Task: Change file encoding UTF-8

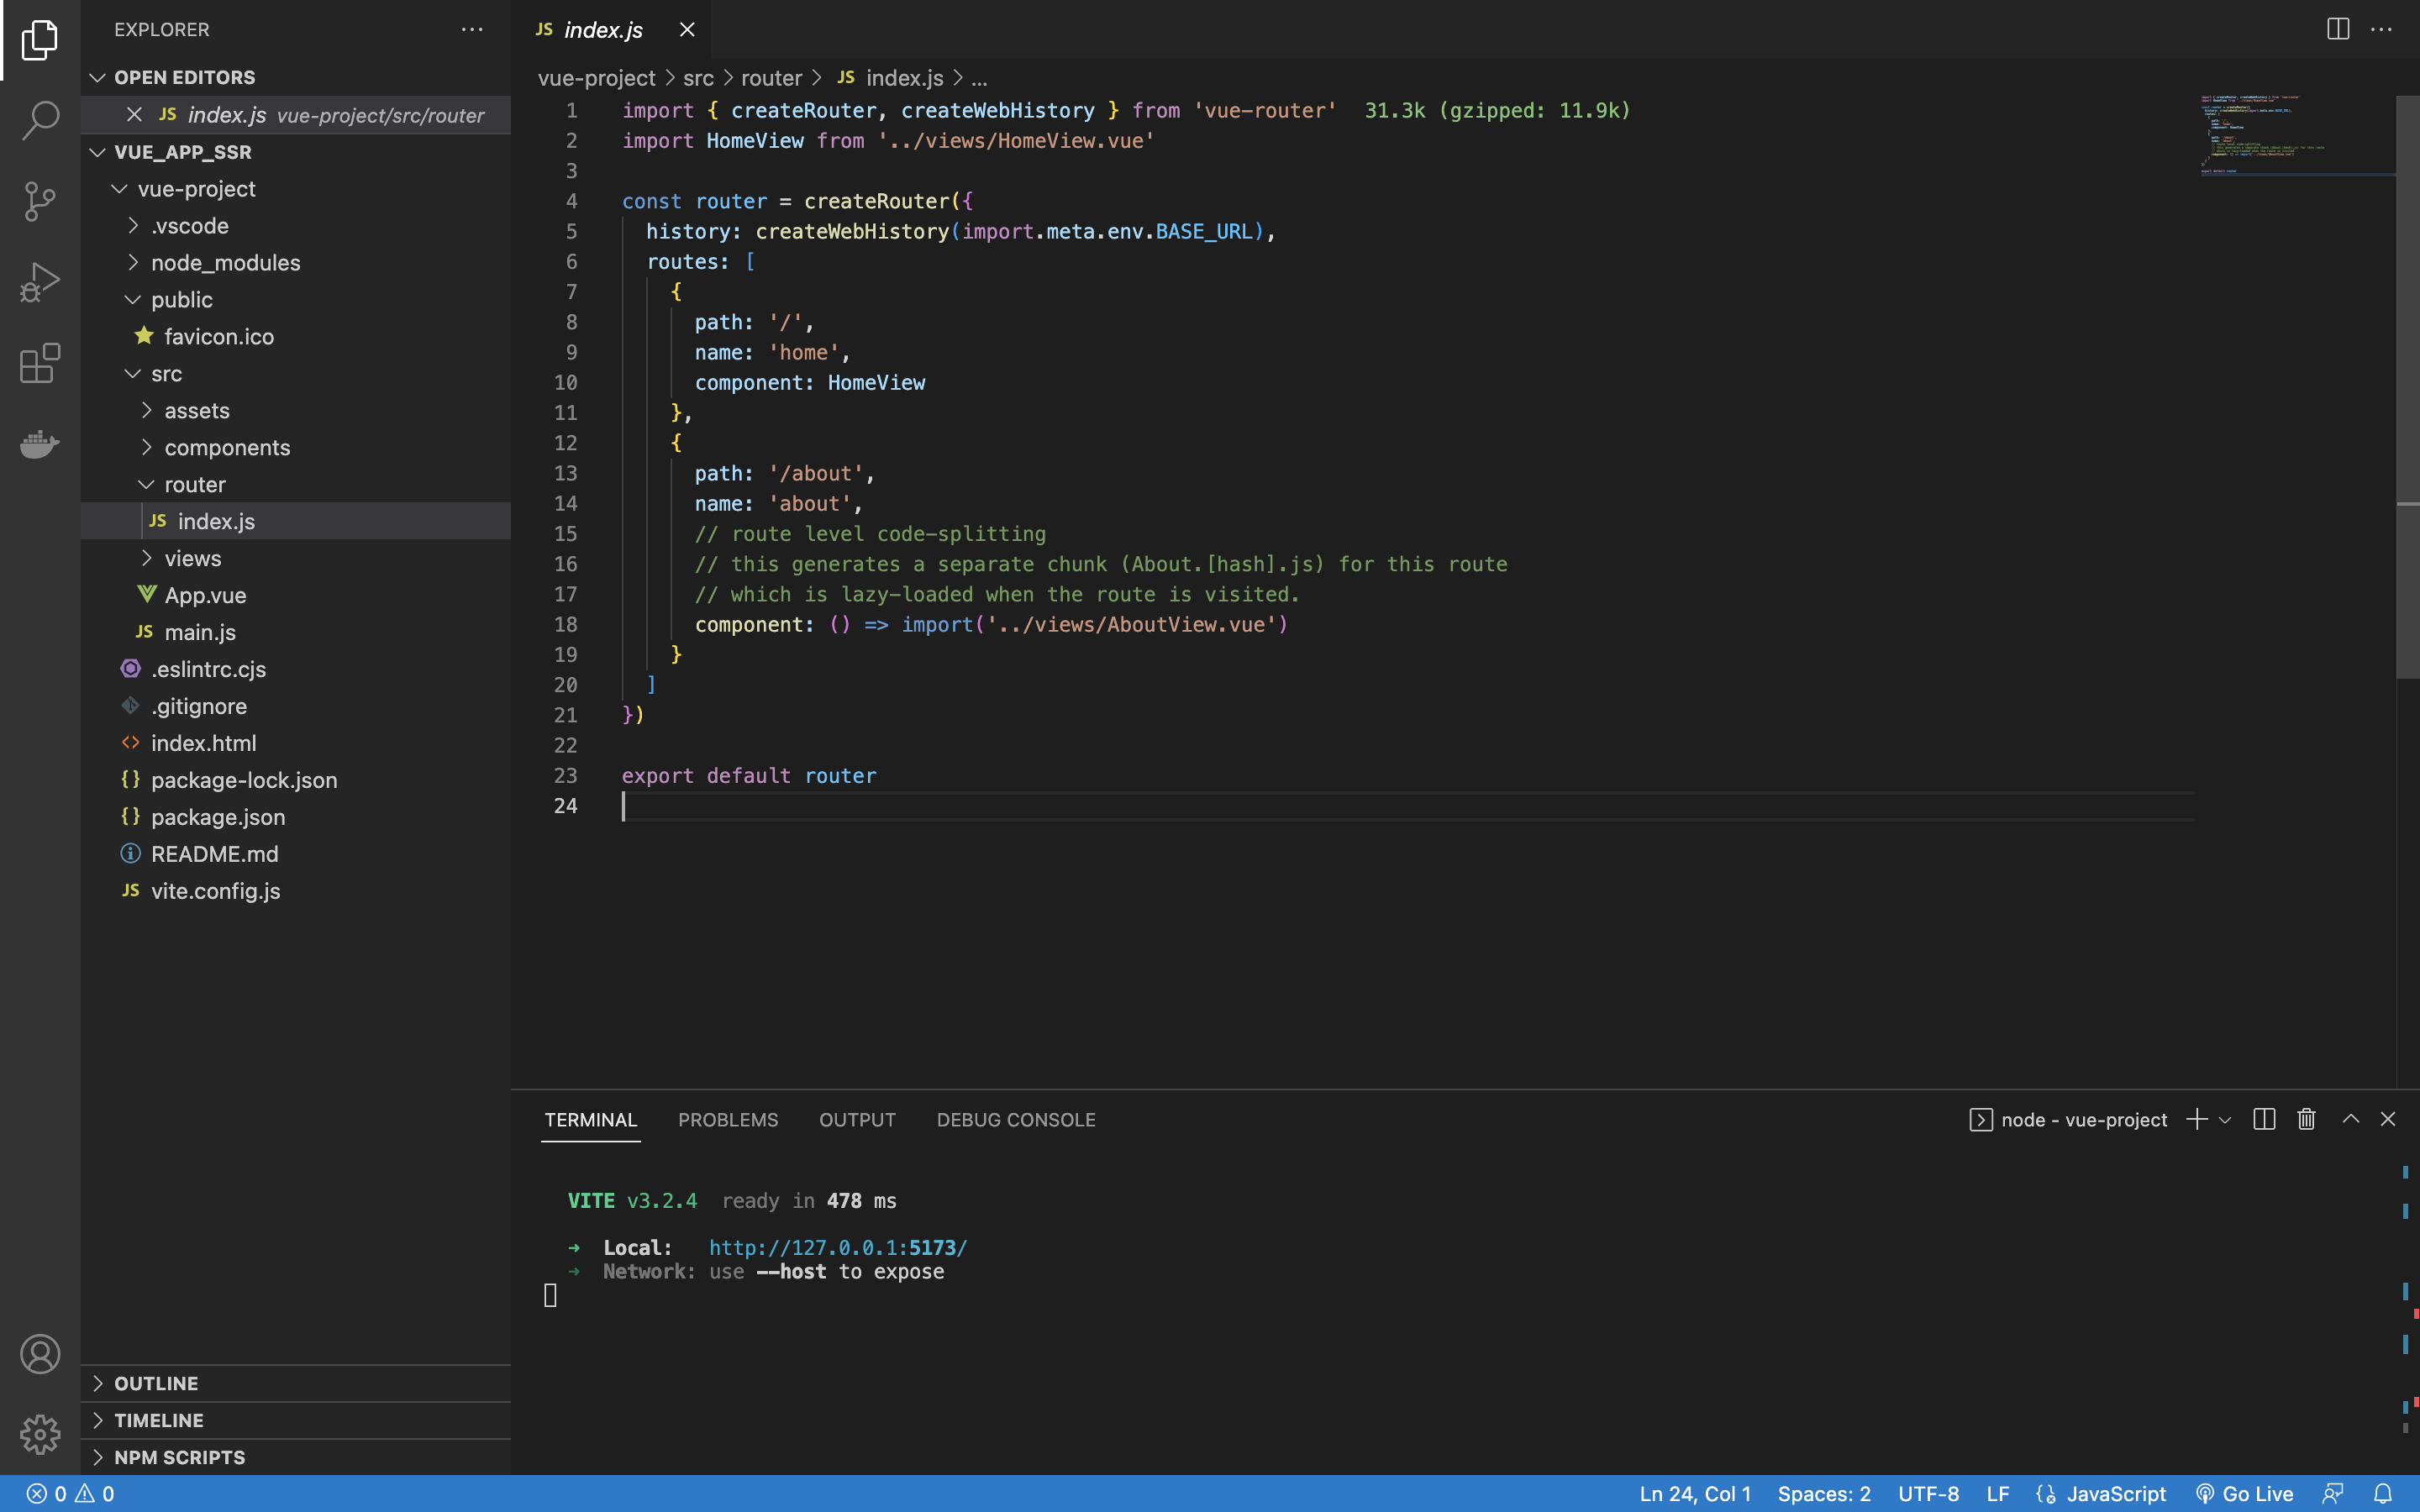Action: [x=1928, y=1494]
